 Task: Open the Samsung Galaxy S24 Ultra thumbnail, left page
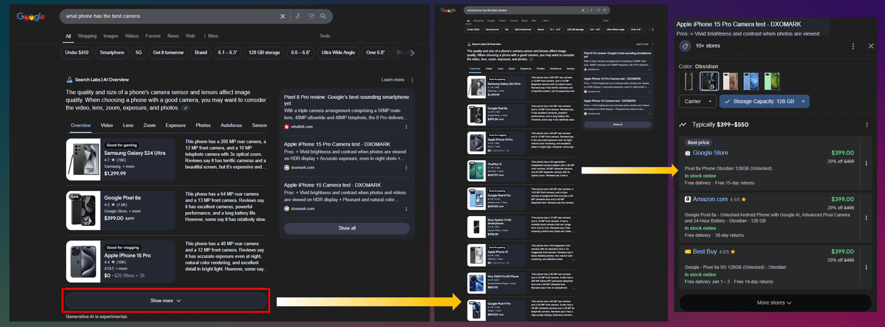tap(83, 159)
